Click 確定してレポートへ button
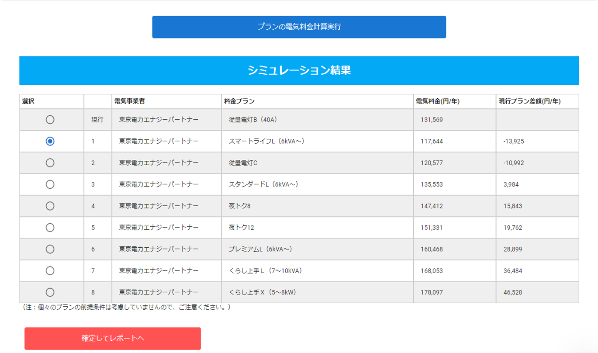Viewport: 598px width, 353px height. [113, 339]
